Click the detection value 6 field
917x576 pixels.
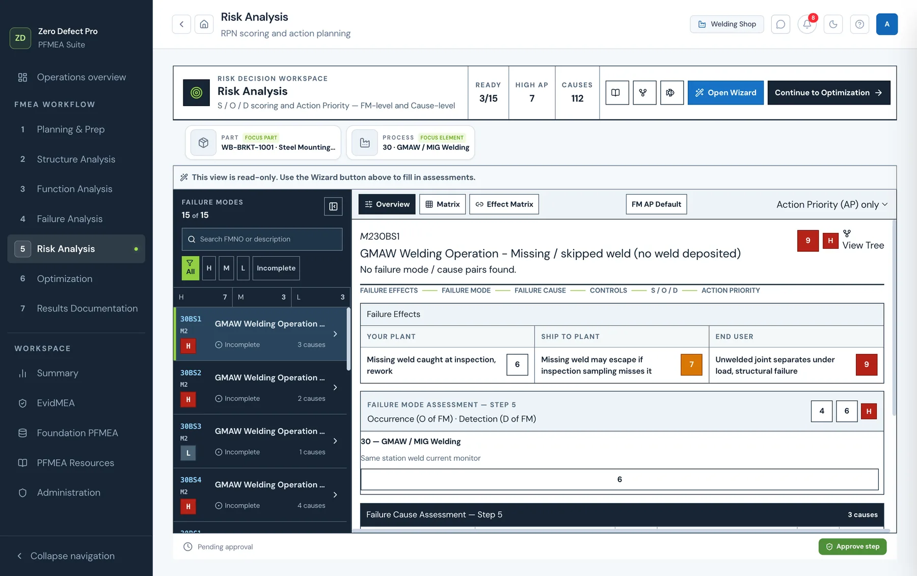click(x=619, y=480)
